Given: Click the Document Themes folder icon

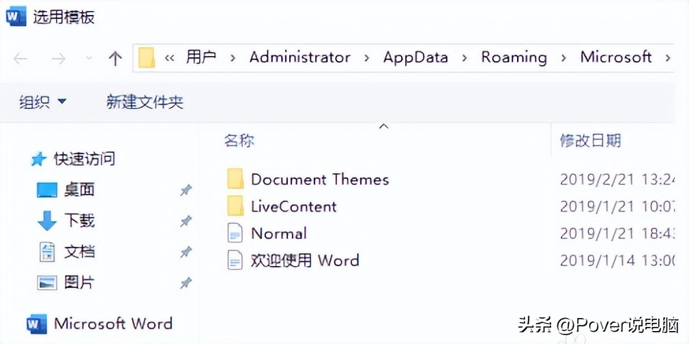Looking at the screenshot, I should [x=235, y=179].
